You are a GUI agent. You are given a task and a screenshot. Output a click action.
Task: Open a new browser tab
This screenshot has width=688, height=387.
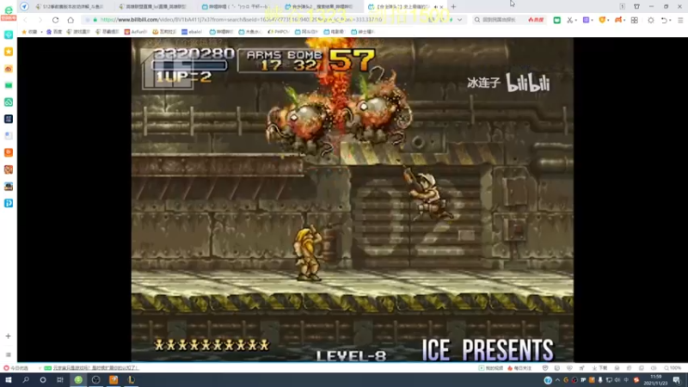[x=454, y=7]
